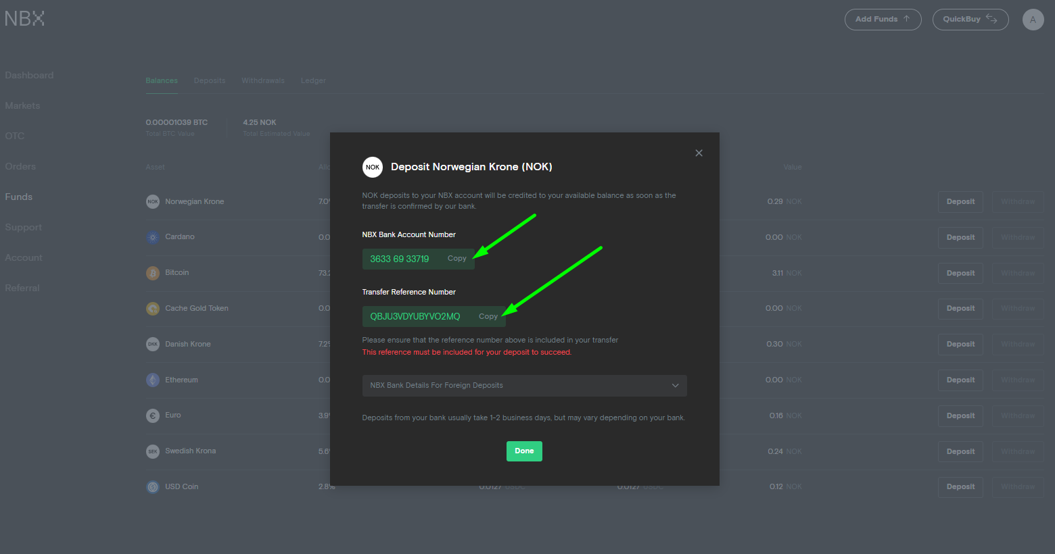This screenshot has height=554, width=1055.
Task: Click the Cardano asset icon
Action: (153, 237)
